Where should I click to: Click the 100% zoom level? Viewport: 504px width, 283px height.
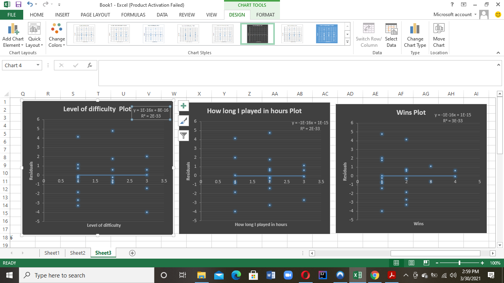pyautogui.click(x=495, y=263)
